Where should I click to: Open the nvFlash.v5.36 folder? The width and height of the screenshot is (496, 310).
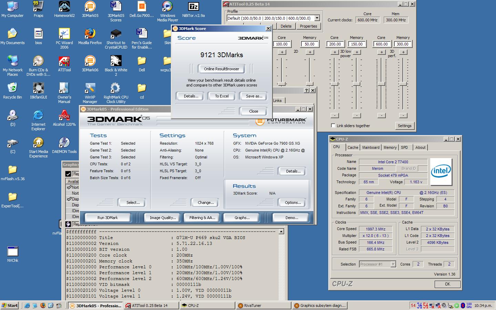coord(12,172)
